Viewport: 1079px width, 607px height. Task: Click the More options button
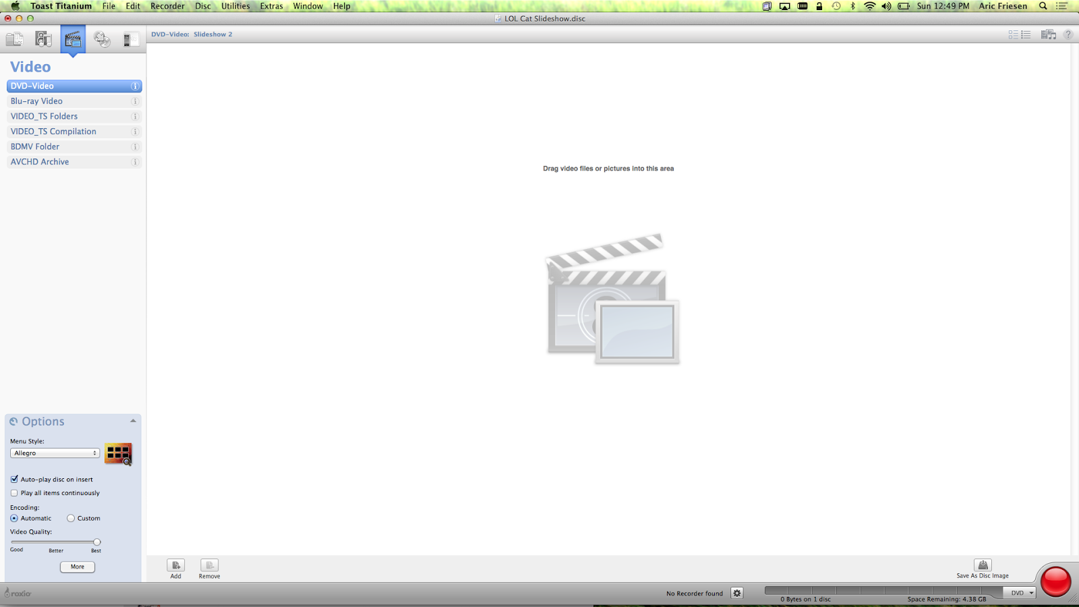pos(78,567)
